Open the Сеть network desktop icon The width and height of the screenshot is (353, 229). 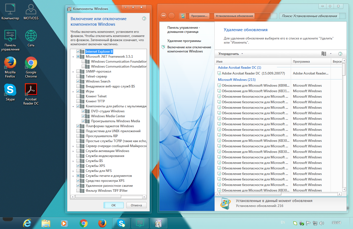tap(31, 38)
